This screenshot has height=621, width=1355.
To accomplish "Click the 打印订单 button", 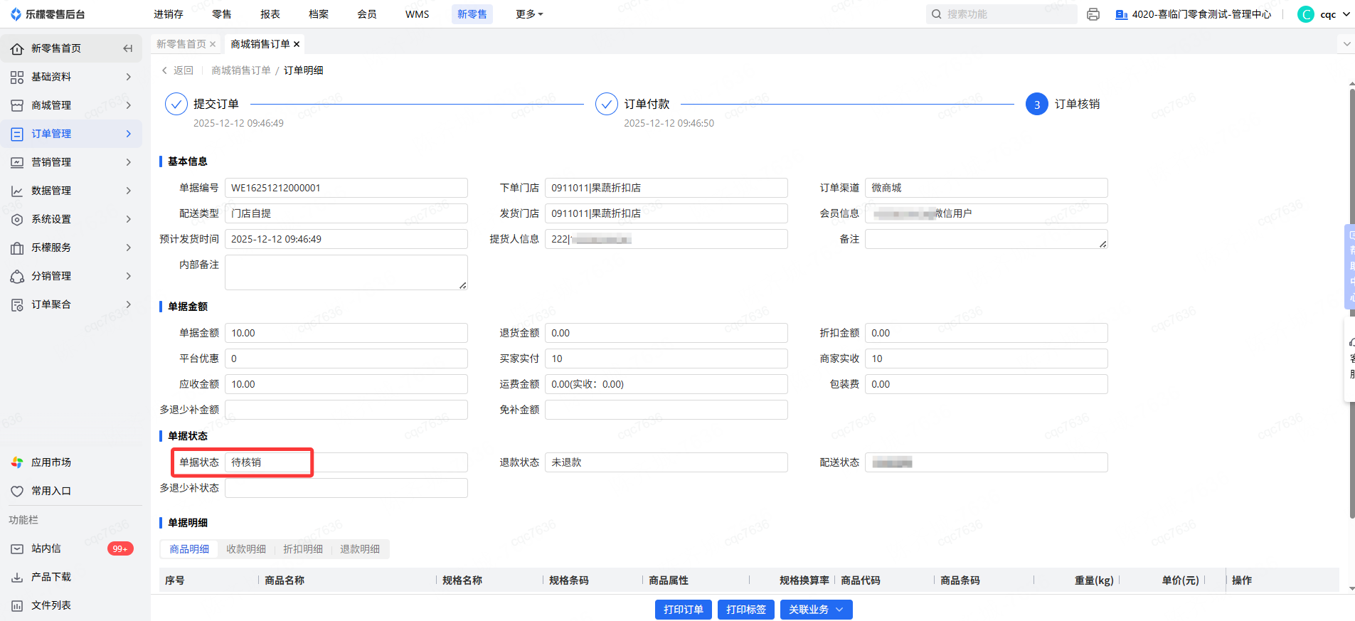I will [x=683, y=610].
